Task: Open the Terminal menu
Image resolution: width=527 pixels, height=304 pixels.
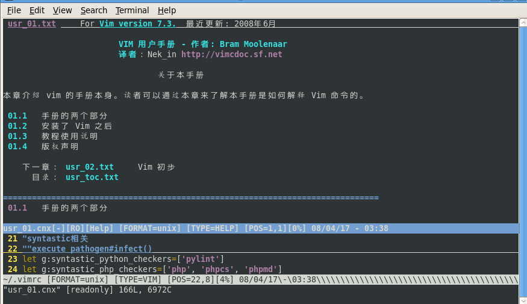Action: click(x=132, y=10)
